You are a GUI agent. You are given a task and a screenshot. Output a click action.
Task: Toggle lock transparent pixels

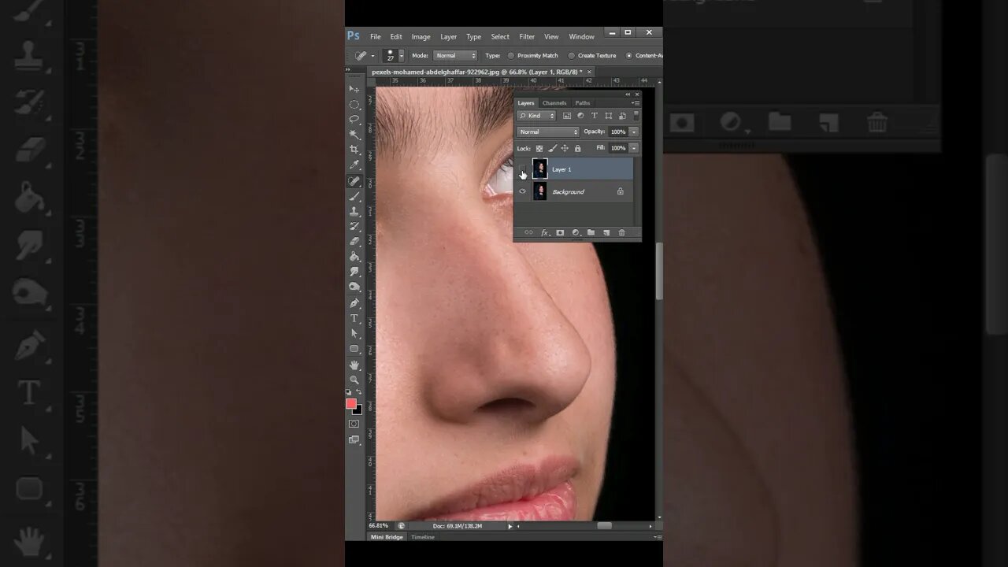pyautogui.click(x=539, y=148)
